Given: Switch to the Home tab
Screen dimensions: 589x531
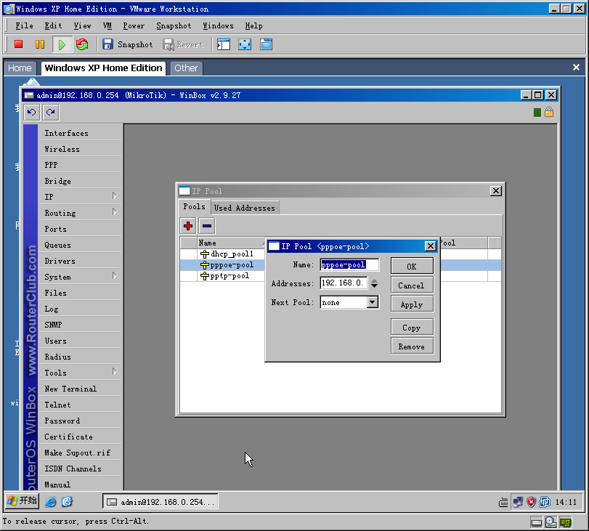Looking at the screenshot, I should (x=20, y=68).
